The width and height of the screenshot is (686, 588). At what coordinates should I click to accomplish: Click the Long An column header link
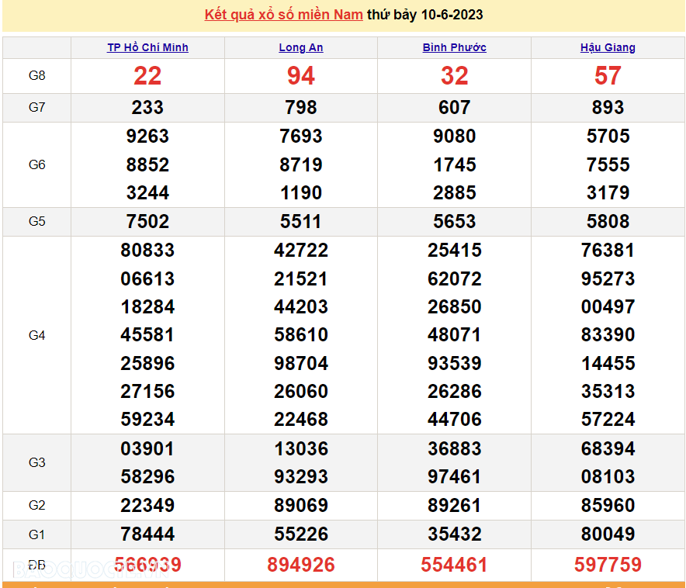pos(301,47)
